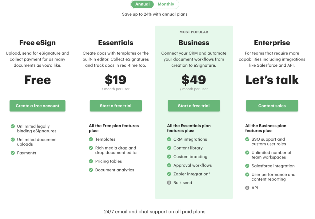Click checkmark beside SSO support feature
Viewport: 315px width, 219px height.
click(247, 139)
